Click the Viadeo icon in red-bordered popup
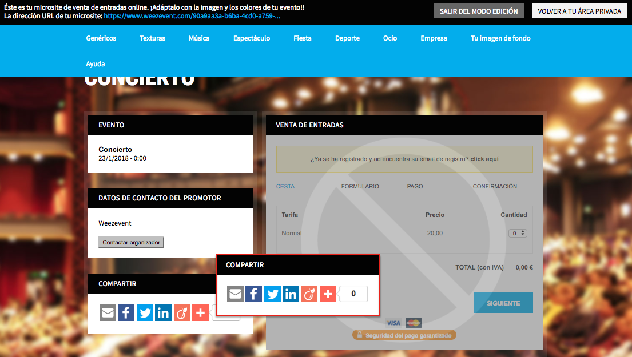Viewport: 632px width, 357px height. point(309,294)
